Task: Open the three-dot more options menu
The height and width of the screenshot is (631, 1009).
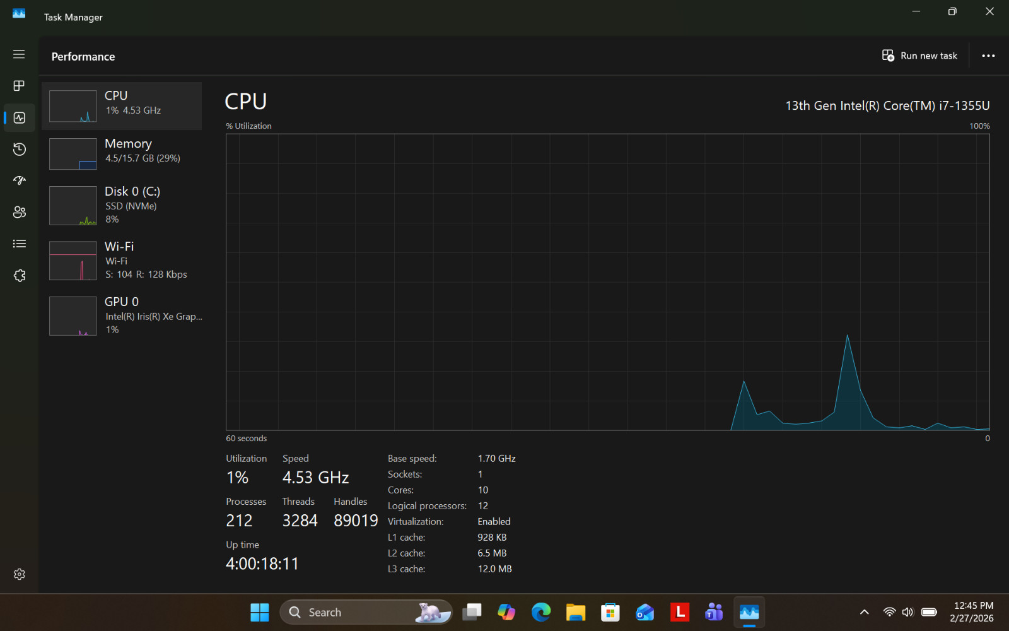Action: pos(988,56)
